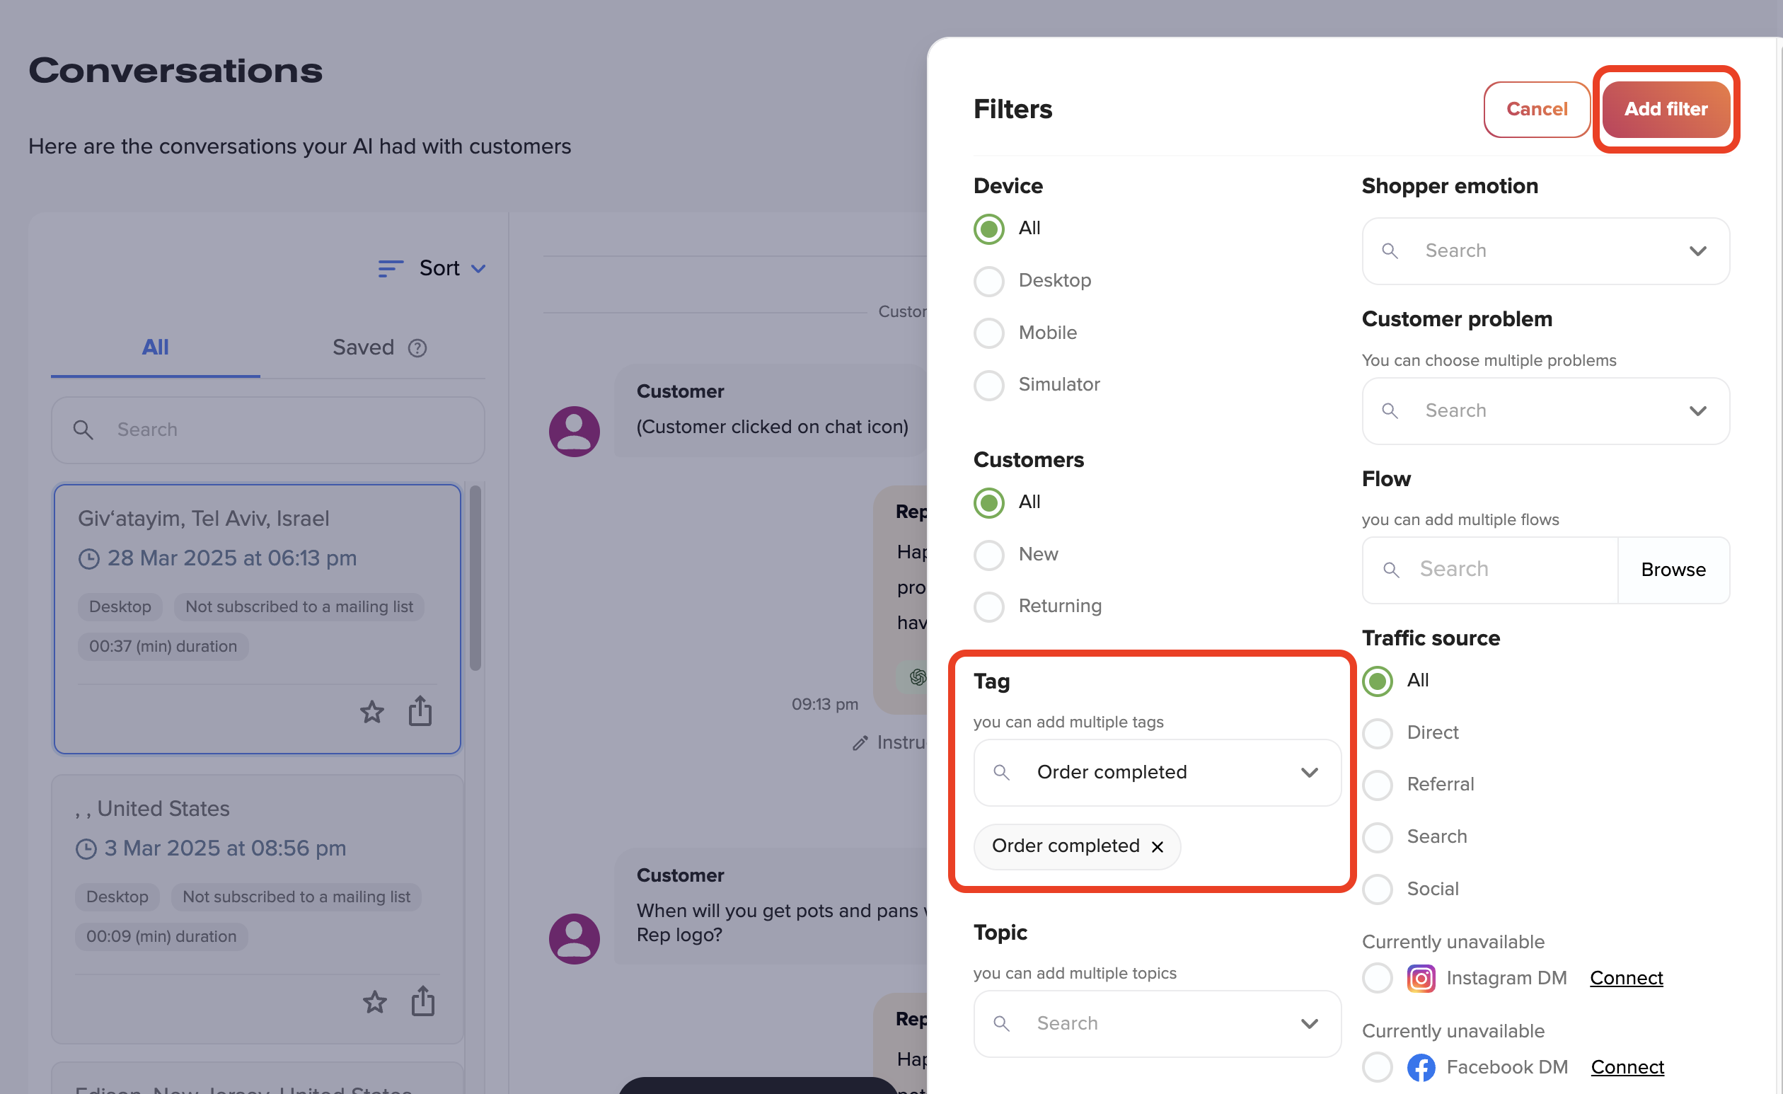Open the Giv'atayim, Tel Aviv conversation card

pos(257,618)
